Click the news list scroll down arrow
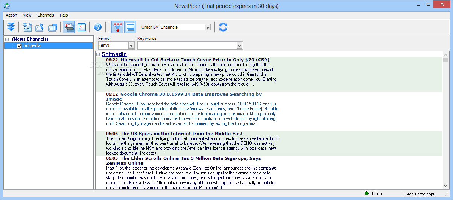Image resolution: width=453 pixels, height=200 pixels. coord(446,185)
